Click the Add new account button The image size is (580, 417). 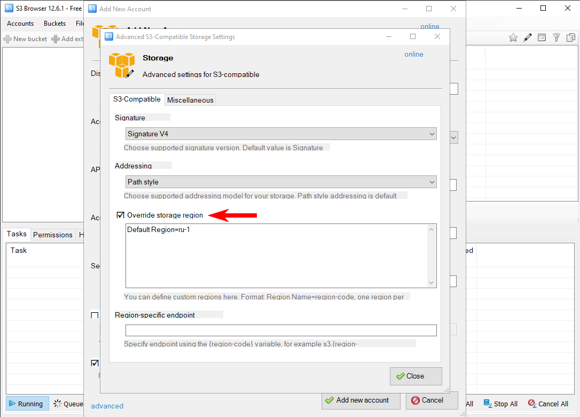pos(361,400)
